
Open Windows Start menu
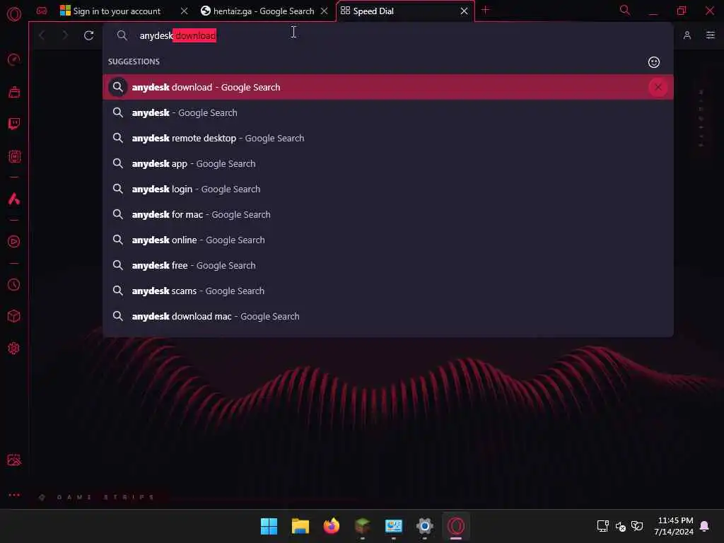(269, 526)
